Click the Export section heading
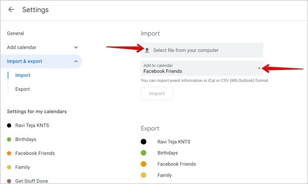The width and height of the screenshot is (308, 184). pyautogui.click(x=150, y=129)
